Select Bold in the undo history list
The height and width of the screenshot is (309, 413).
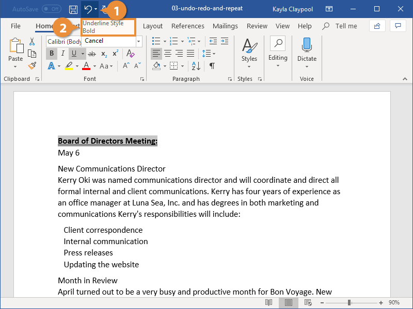89,31
